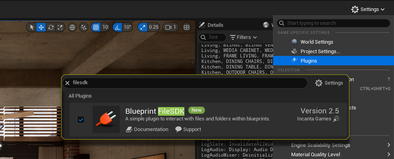Screen dimensions: 394x159
Task: Open camera speed setting 1
Action: tap(171, 27)
